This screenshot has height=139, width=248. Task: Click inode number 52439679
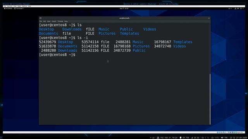coord(47,42)
